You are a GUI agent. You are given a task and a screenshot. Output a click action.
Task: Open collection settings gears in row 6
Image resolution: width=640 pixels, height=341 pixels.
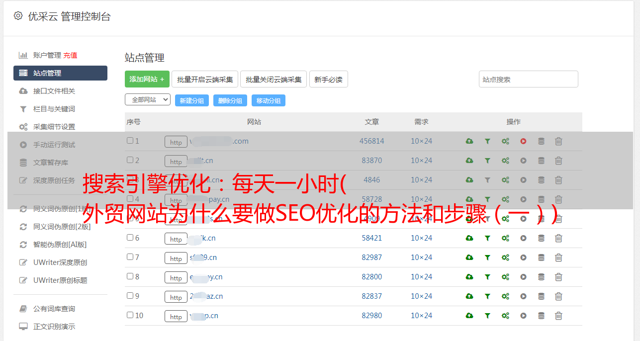click(505, 239)
